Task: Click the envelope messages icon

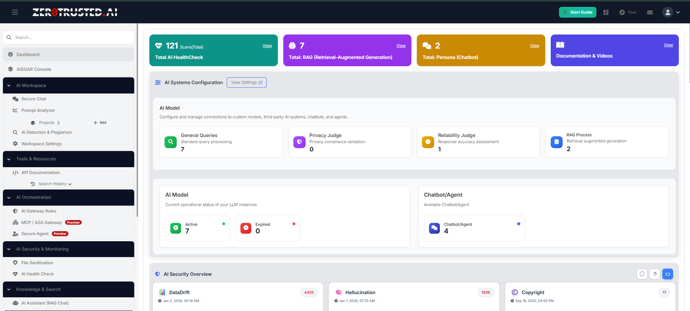Action: click(x=650, y=12)
